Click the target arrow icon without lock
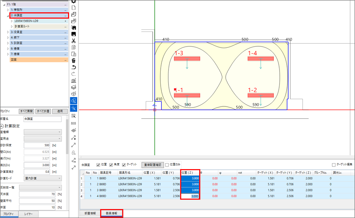This screenshot has width=355, height=218. click(74, 145)
